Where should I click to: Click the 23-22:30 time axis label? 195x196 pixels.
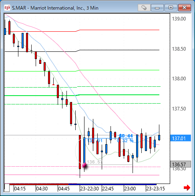[x=90, y=189]
